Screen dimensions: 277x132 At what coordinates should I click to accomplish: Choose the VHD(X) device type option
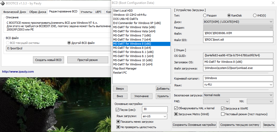point(255,15)
